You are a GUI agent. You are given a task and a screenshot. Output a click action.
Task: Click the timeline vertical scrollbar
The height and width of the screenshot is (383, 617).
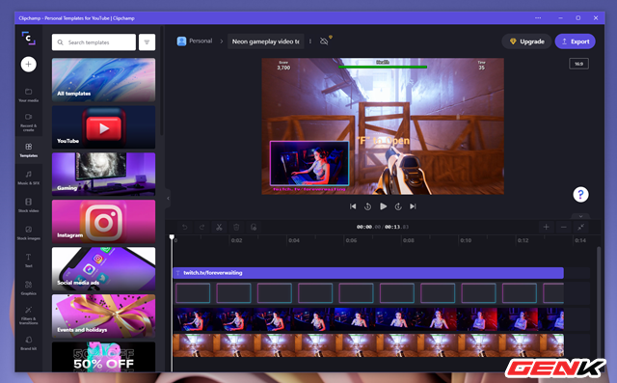(x=599, y=303)
